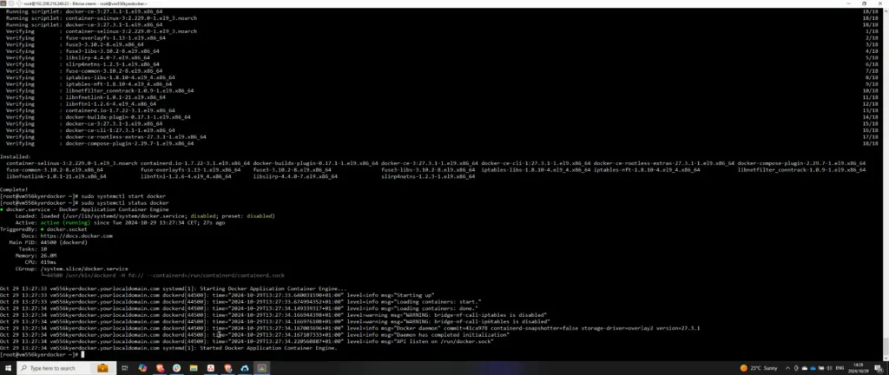Image resolution: width=889 pixels, height=375 pixels.
Task: Click the terminal scrollbar up arrow
Action: (x=886, y=10)
